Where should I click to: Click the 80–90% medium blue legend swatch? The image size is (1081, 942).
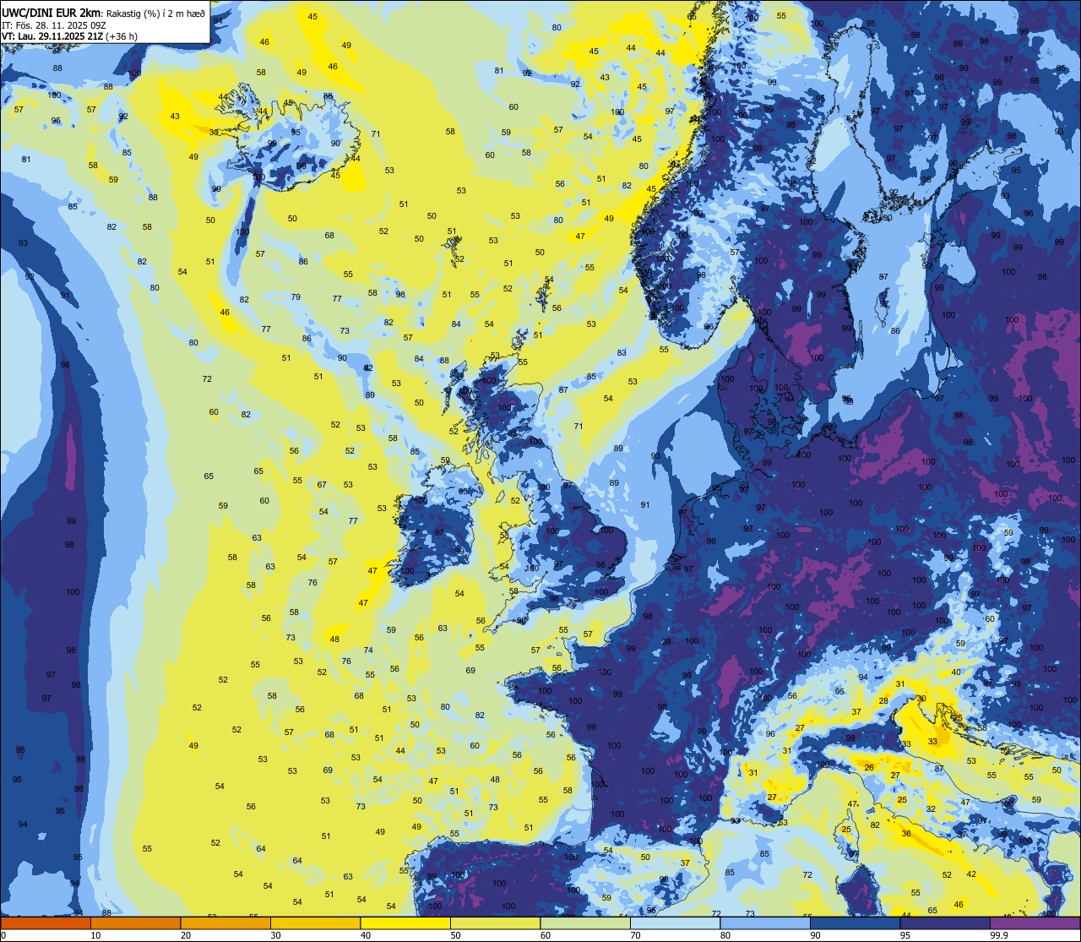tap(765, 923)
